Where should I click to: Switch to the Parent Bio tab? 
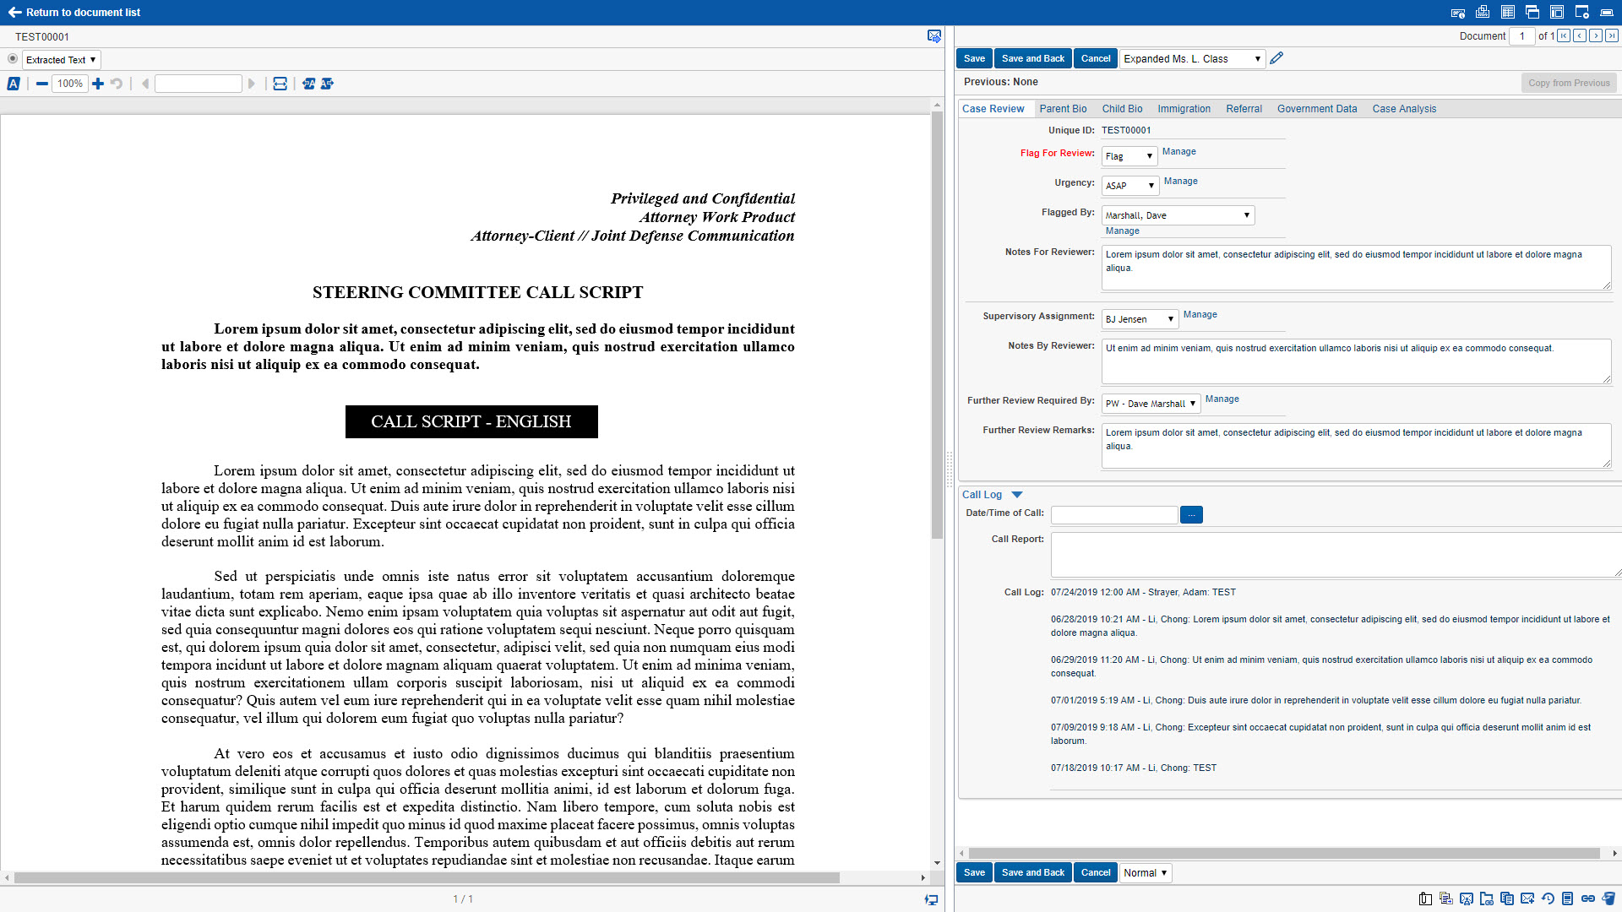pos(1063,108)
